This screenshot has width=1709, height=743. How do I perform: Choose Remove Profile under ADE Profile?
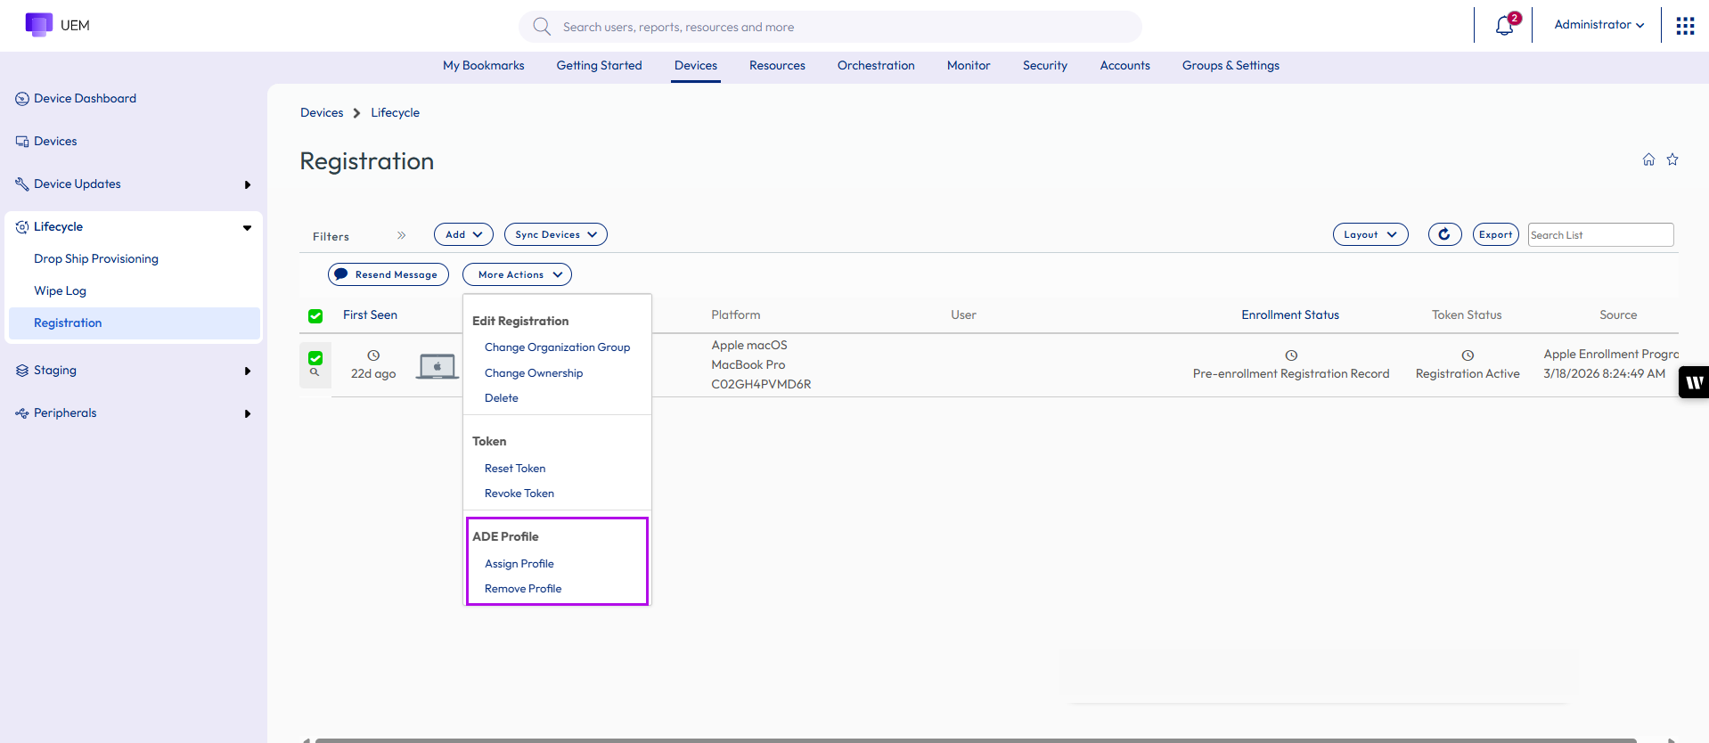tap(523, 589)
